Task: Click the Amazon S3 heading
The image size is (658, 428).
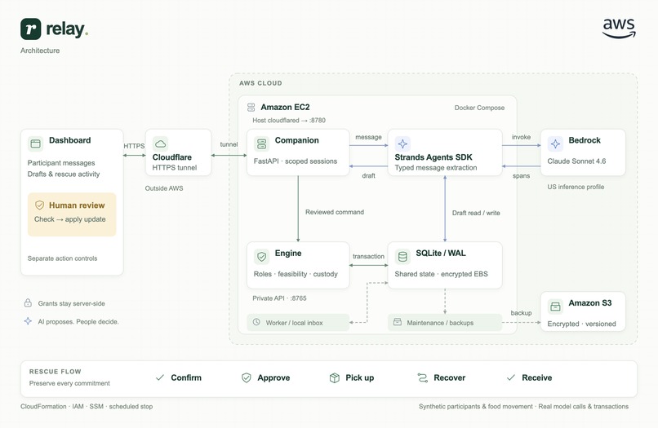Action: click(590, 302)
